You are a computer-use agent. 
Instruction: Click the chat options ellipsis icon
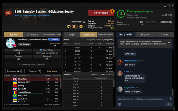[120, 104]
